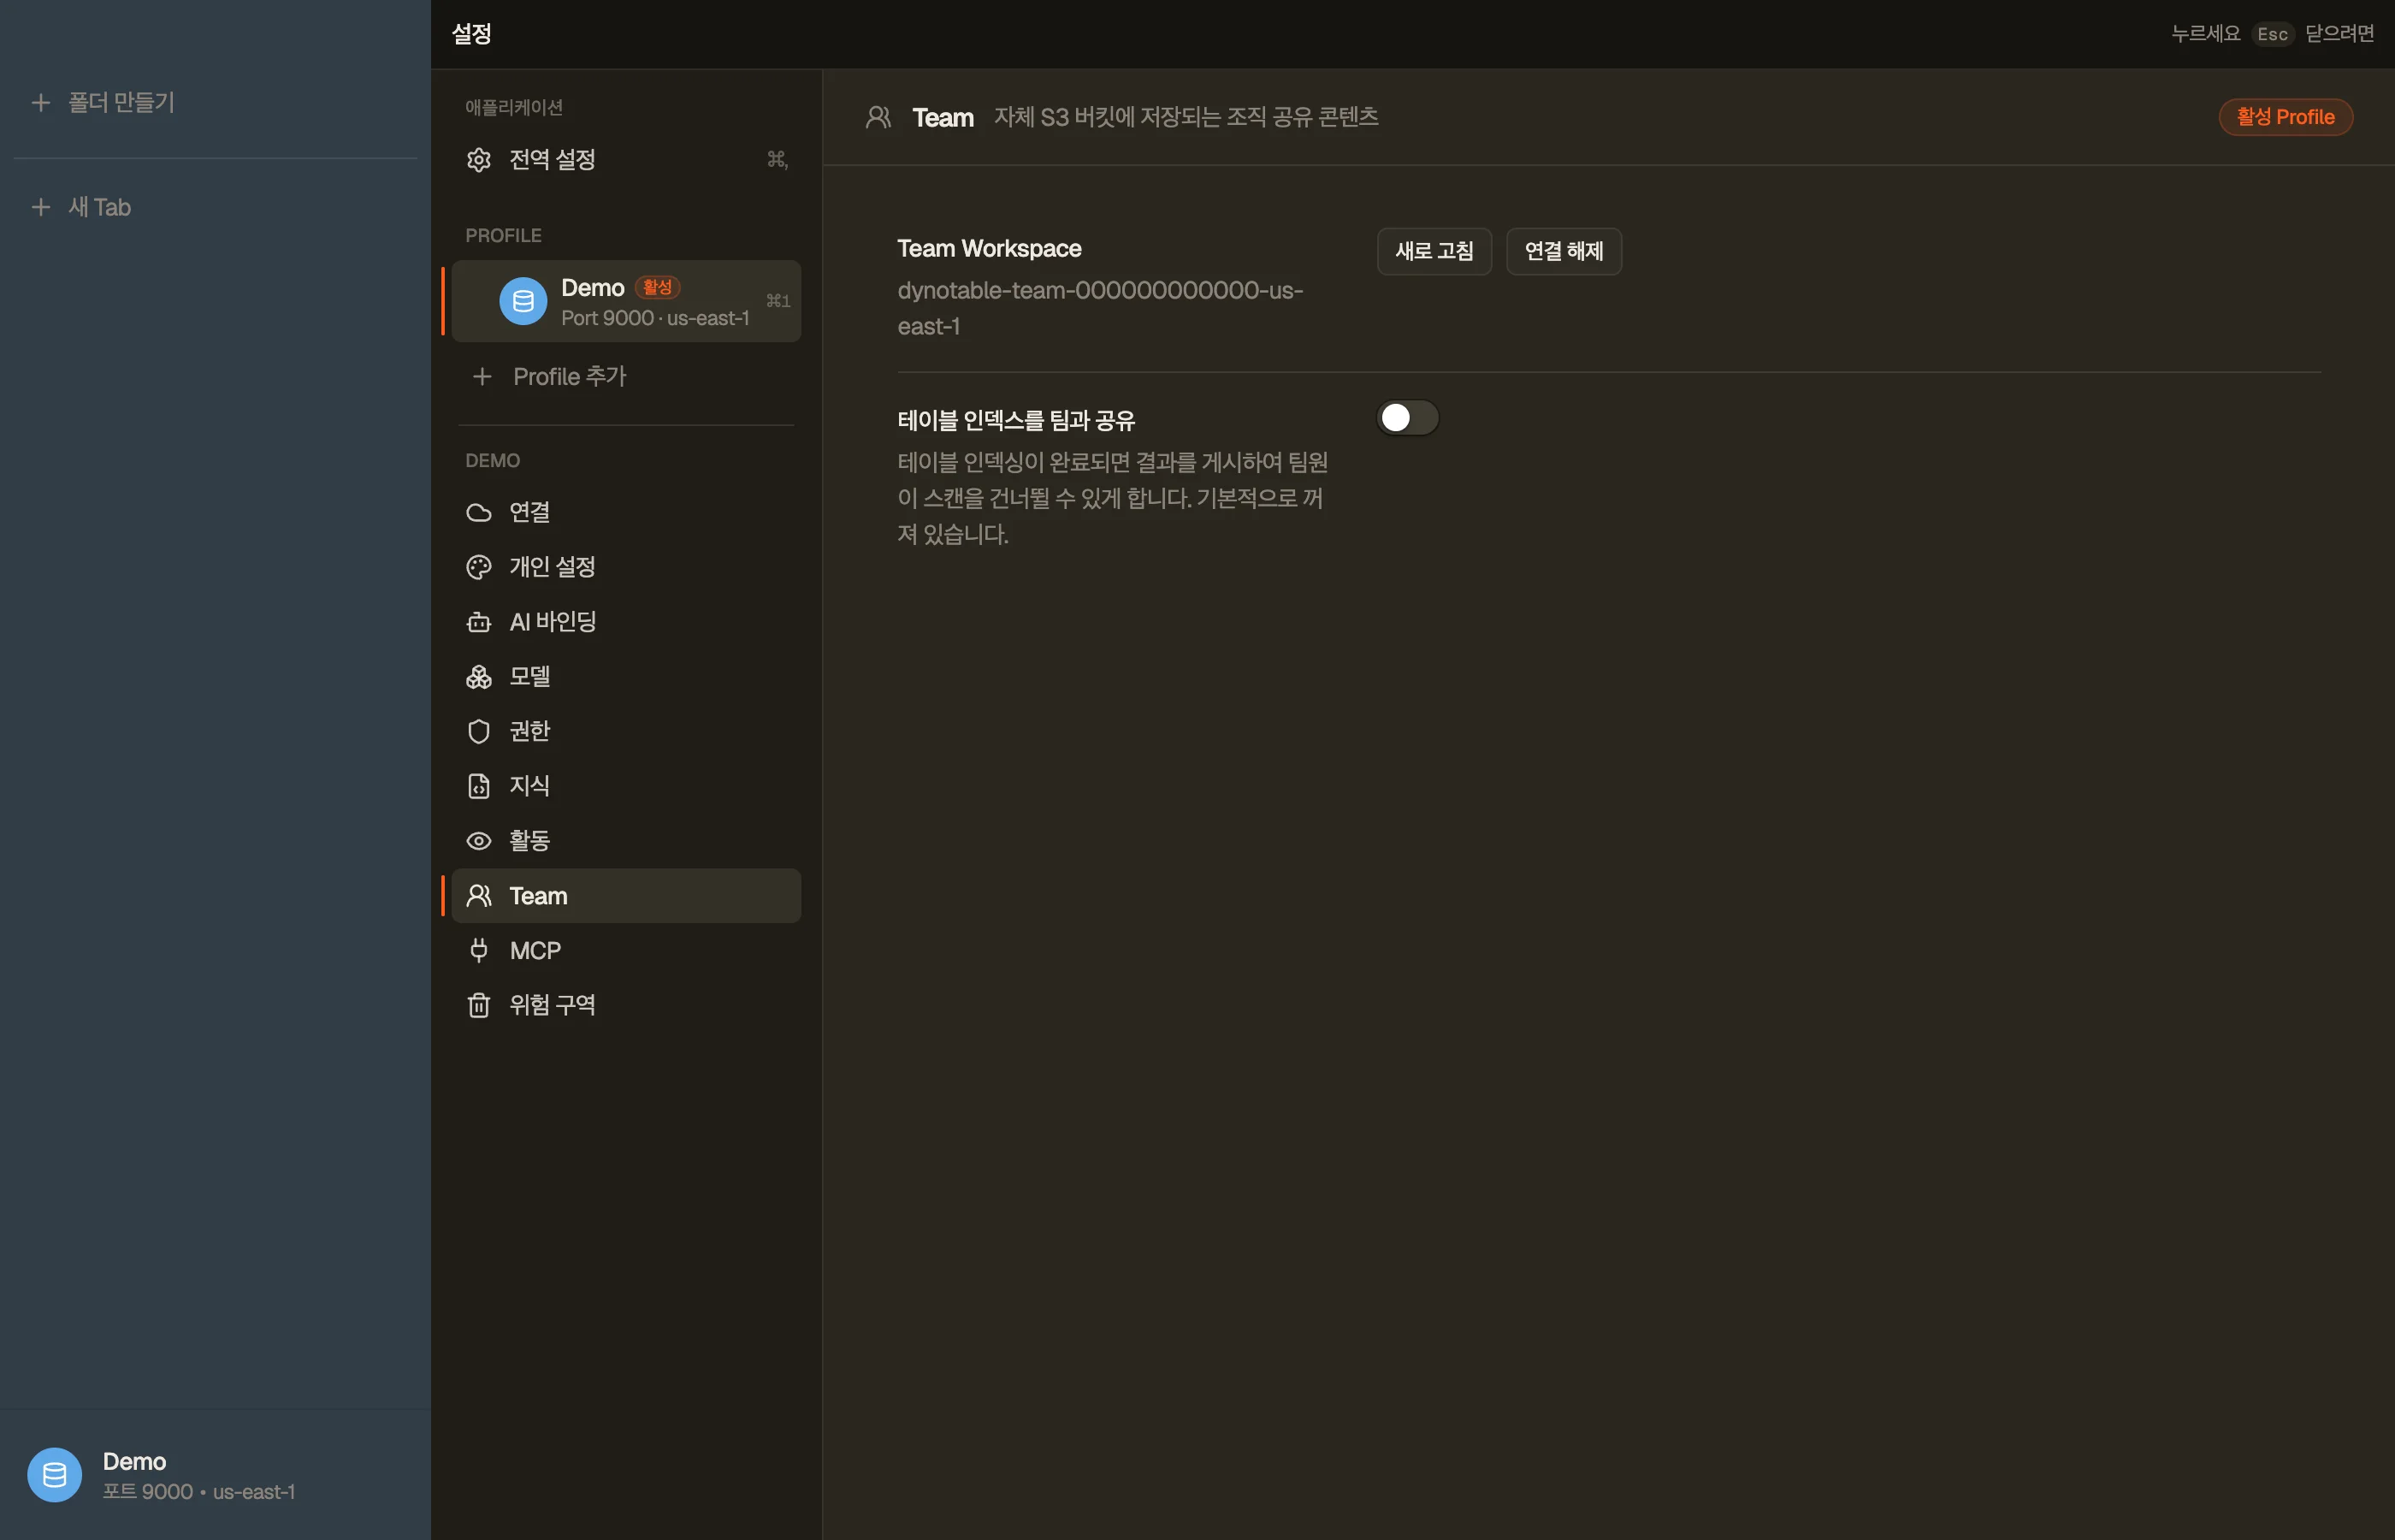The height and width of the screenshot is (1540, 2395).
Task: Select the 지식 section
Action: tap(626, 786)
